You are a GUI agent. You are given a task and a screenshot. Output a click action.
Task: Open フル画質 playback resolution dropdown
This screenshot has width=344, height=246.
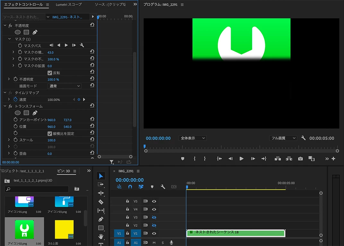[283, 138]
